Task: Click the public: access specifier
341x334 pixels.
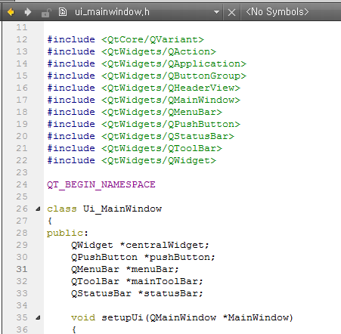Action: click(x=67, y=233)
